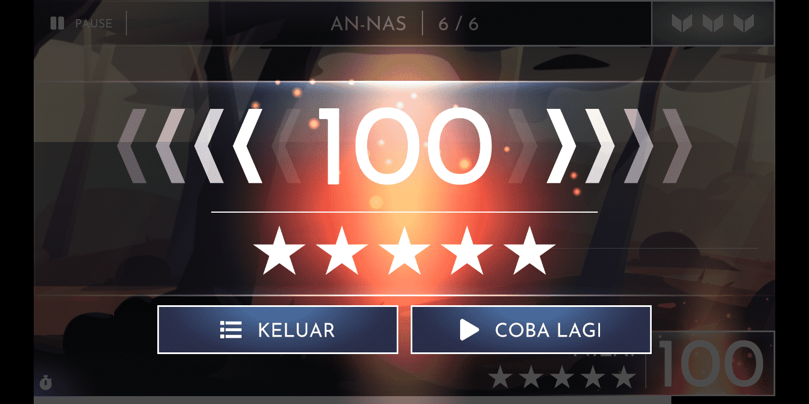Click the outermost faded right chevron
Screen dimensions: 809x404
[677, 146]
